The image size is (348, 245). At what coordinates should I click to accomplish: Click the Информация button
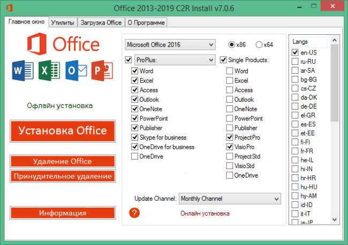(62, 213)
